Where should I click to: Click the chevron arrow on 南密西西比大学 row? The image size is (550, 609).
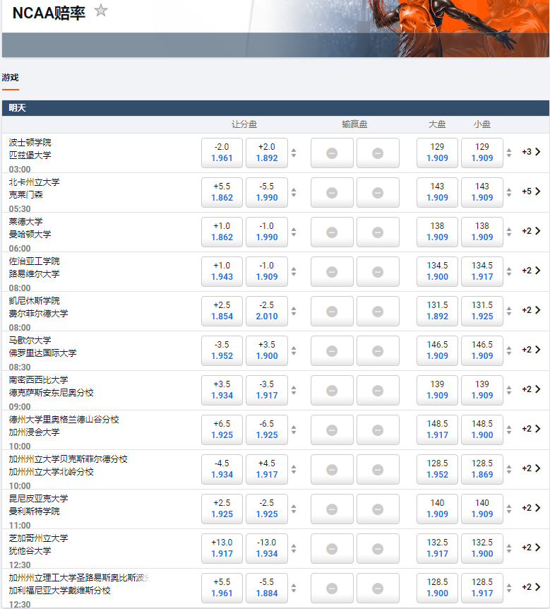538,389
